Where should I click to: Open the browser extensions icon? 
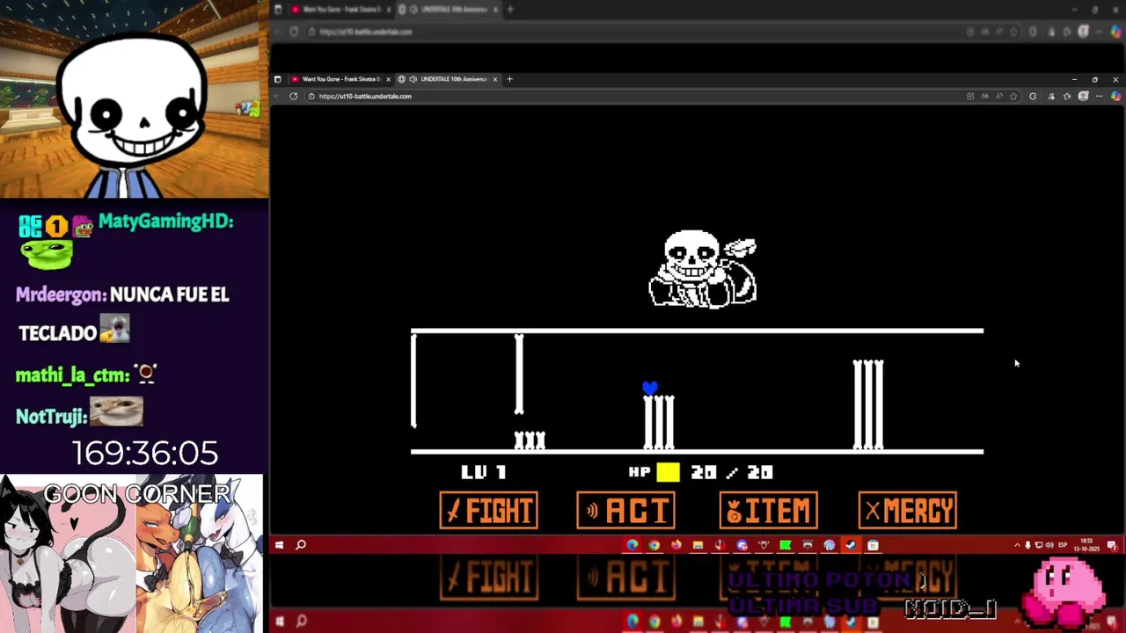[x=1033, y=96]
